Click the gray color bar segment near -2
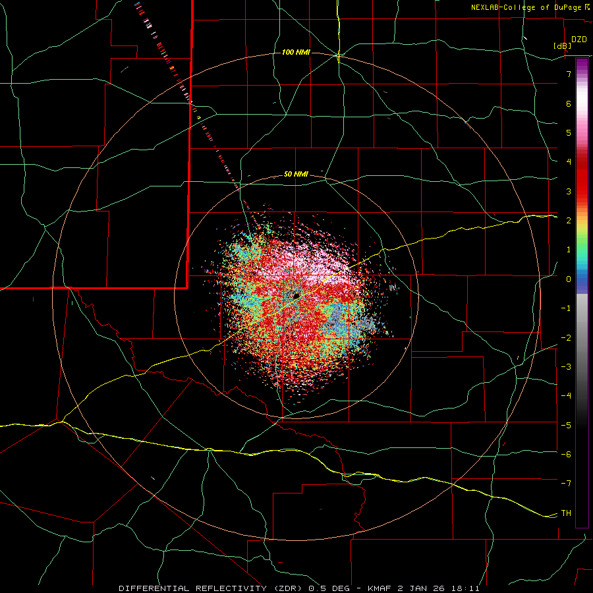The image size is (593, 593). [582, 337]
